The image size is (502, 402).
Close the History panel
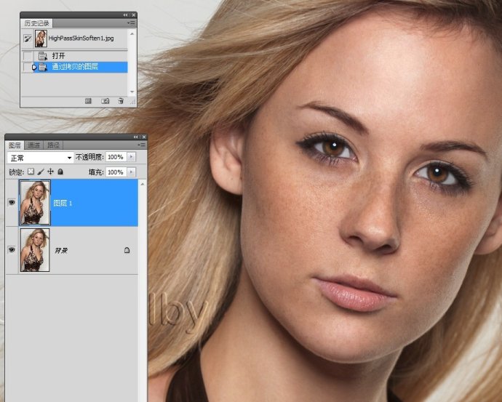click(134, 15)
